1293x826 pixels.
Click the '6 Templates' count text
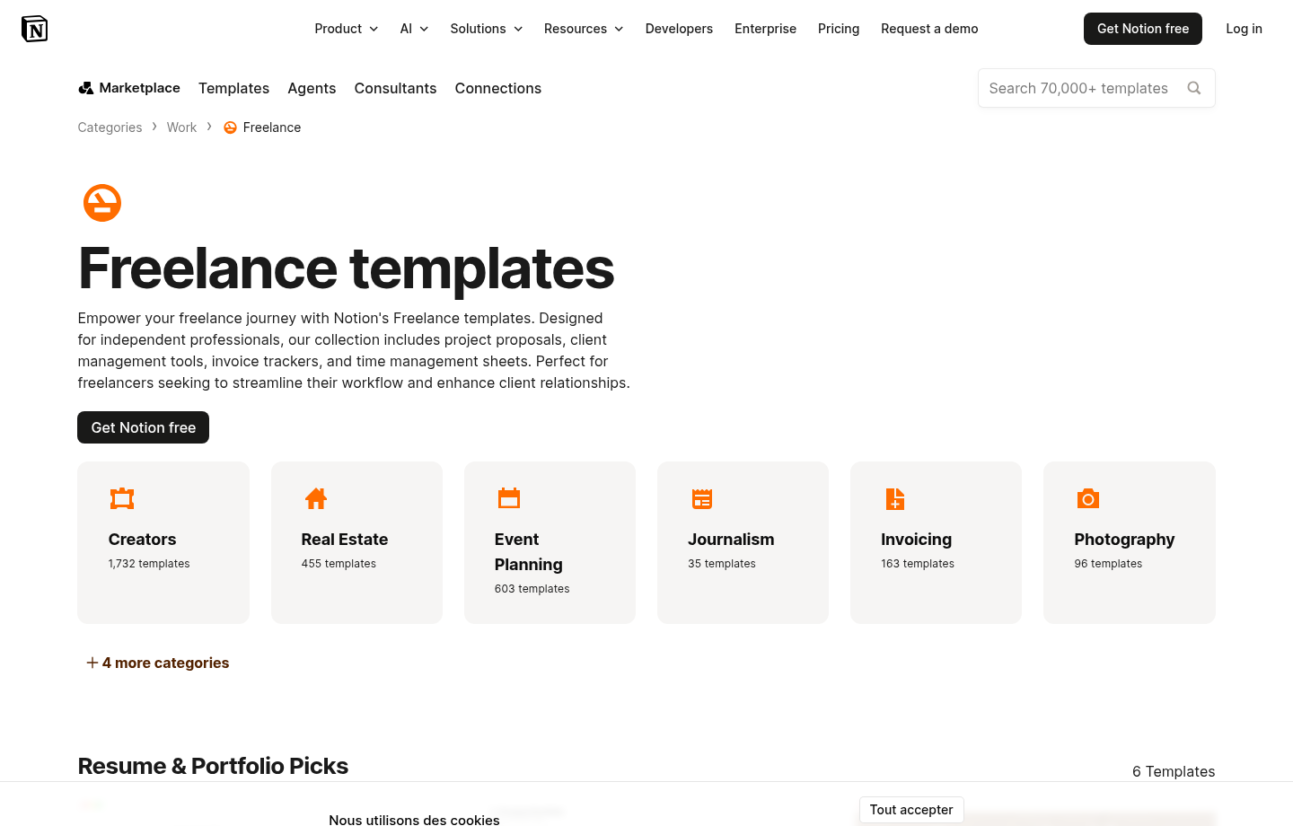pos(1174,771)
